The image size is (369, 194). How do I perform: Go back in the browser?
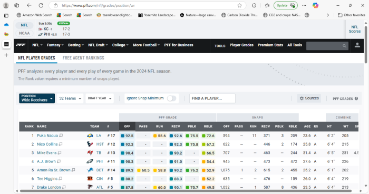point(29,5)
